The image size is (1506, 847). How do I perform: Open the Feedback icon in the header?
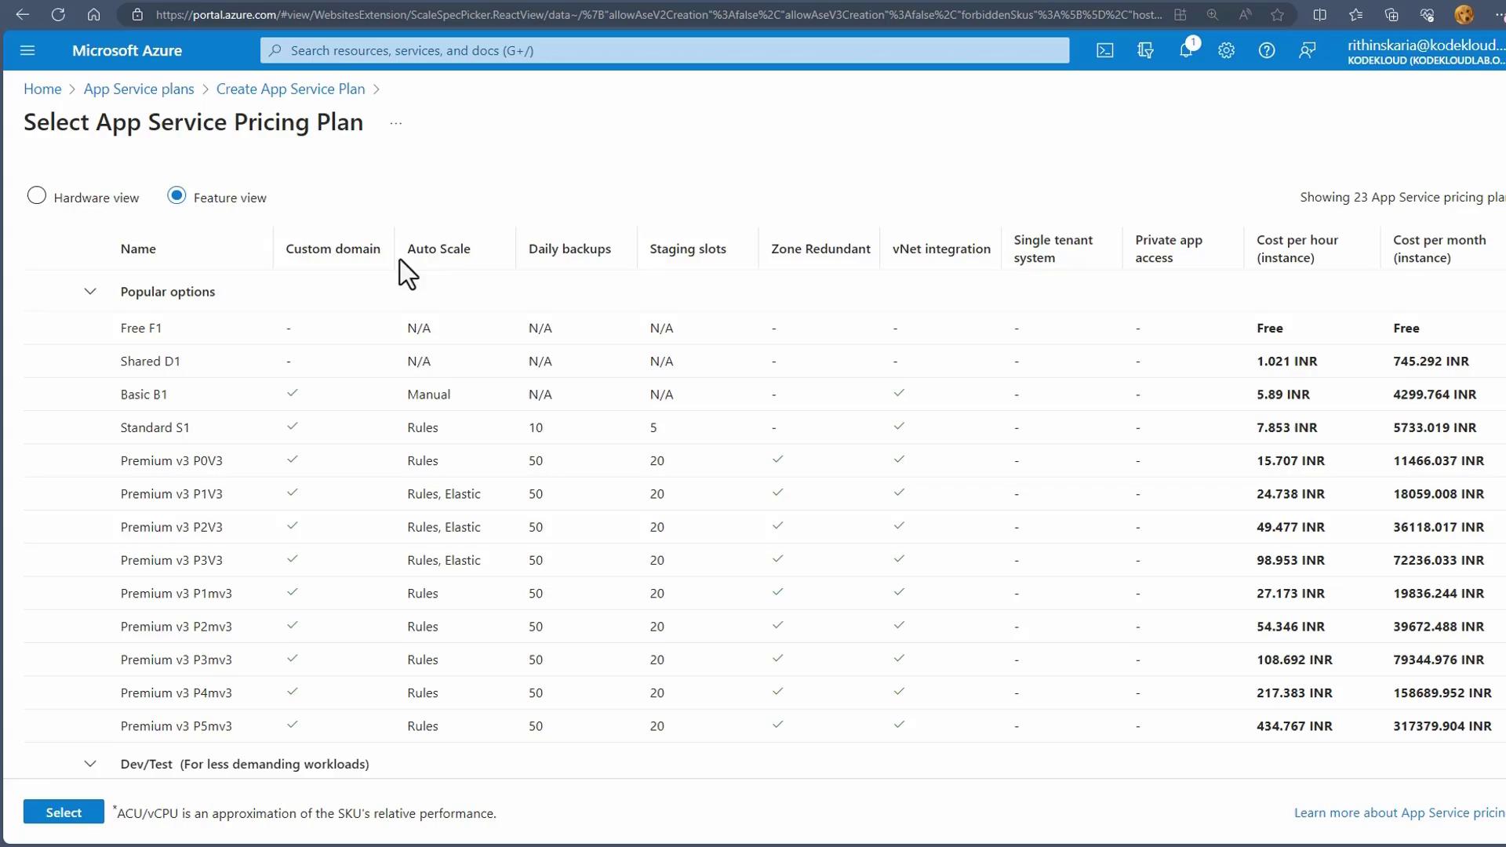pos(1307,51)
